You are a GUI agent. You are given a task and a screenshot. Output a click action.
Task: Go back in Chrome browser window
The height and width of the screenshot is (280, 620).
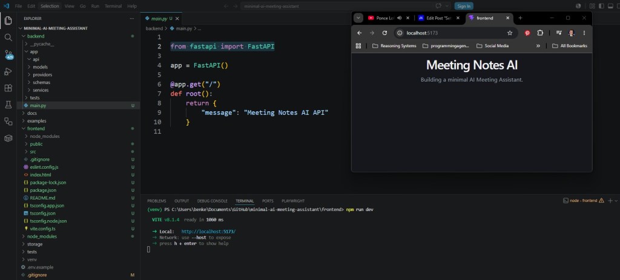click(359, 33)
